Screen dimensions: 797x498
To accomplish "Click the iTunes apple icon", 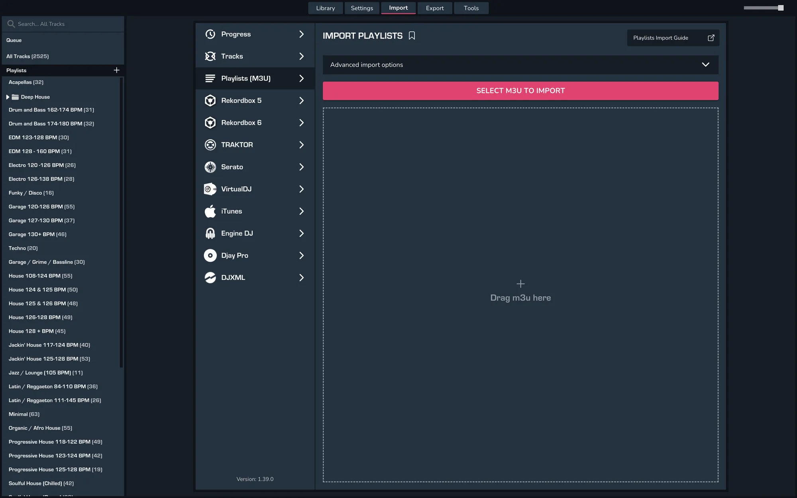I will (210, 211).
